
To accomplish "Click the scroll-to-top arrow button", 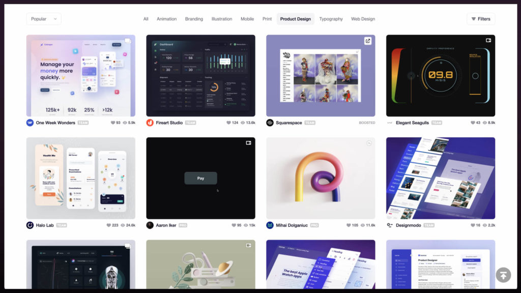I will [503, 275].
